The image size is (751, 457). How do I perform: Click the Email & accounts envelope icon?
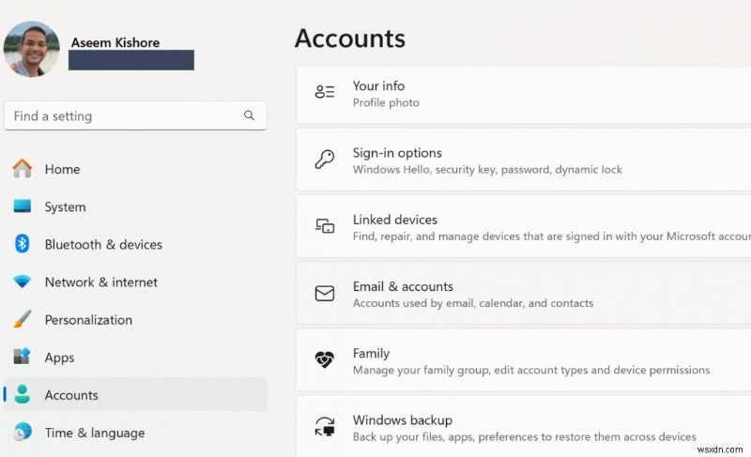coord(325,293)
